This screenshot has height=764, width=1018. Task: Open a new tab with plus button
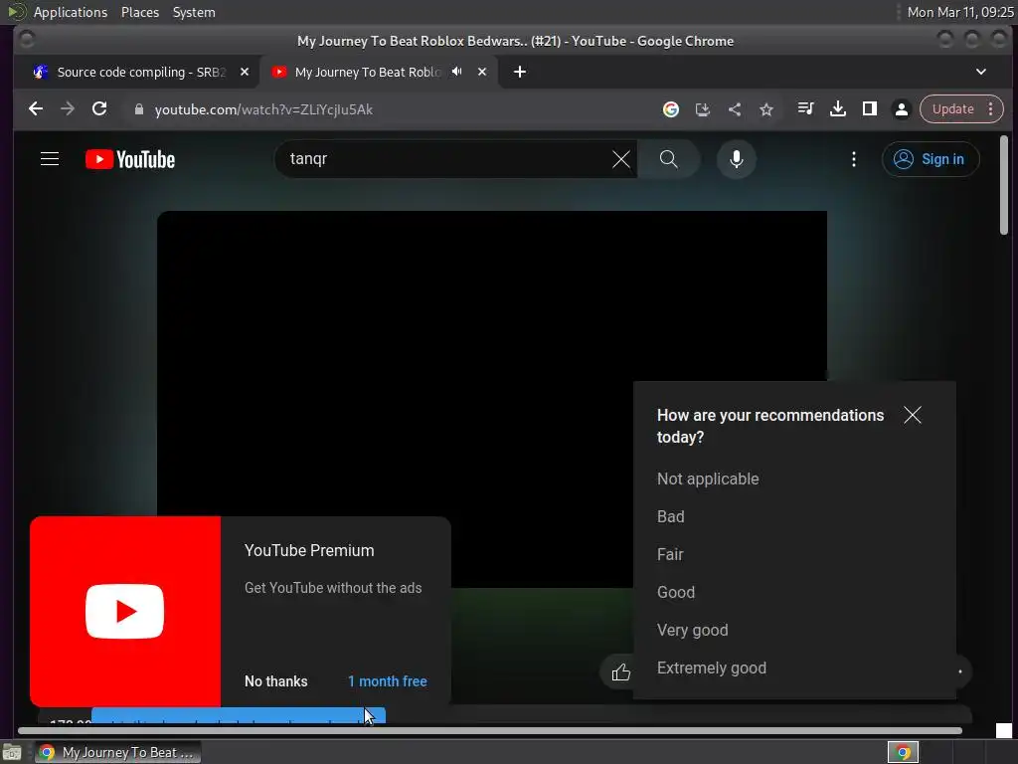point(519,72)
